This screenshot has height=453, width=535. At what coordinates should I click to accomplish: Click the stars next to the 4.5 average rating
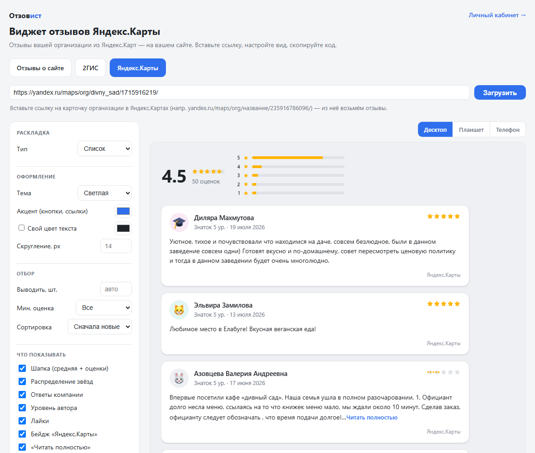[x=208, y=171]
